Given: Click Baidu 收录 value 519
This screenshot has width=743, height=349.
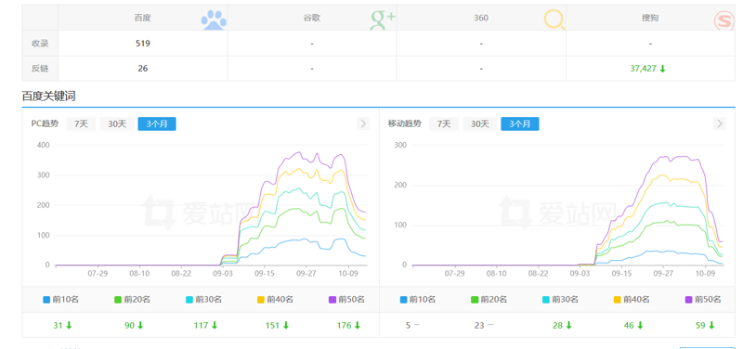Looking at the screenshot, I should click(x=143, y=44).
